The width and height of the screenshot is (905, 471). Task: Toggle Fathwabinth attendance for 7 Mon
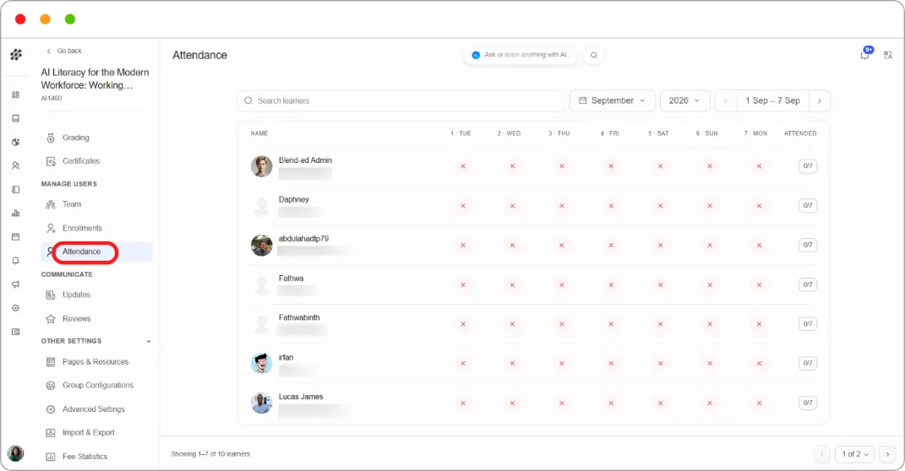(x=759, y=324)
